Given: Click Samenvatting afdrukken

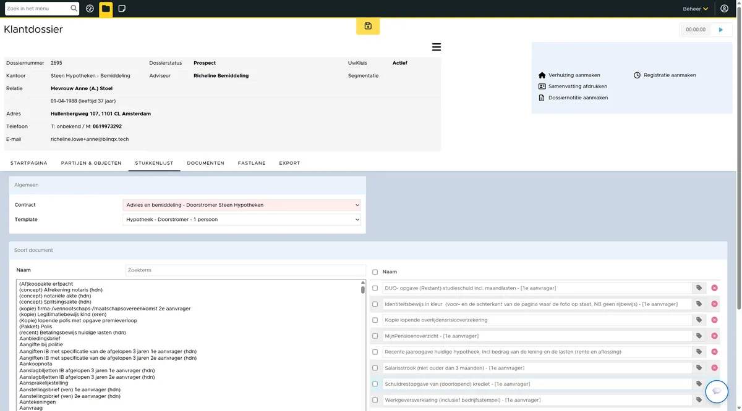Looking at the screenshot, I should (573, 86).
